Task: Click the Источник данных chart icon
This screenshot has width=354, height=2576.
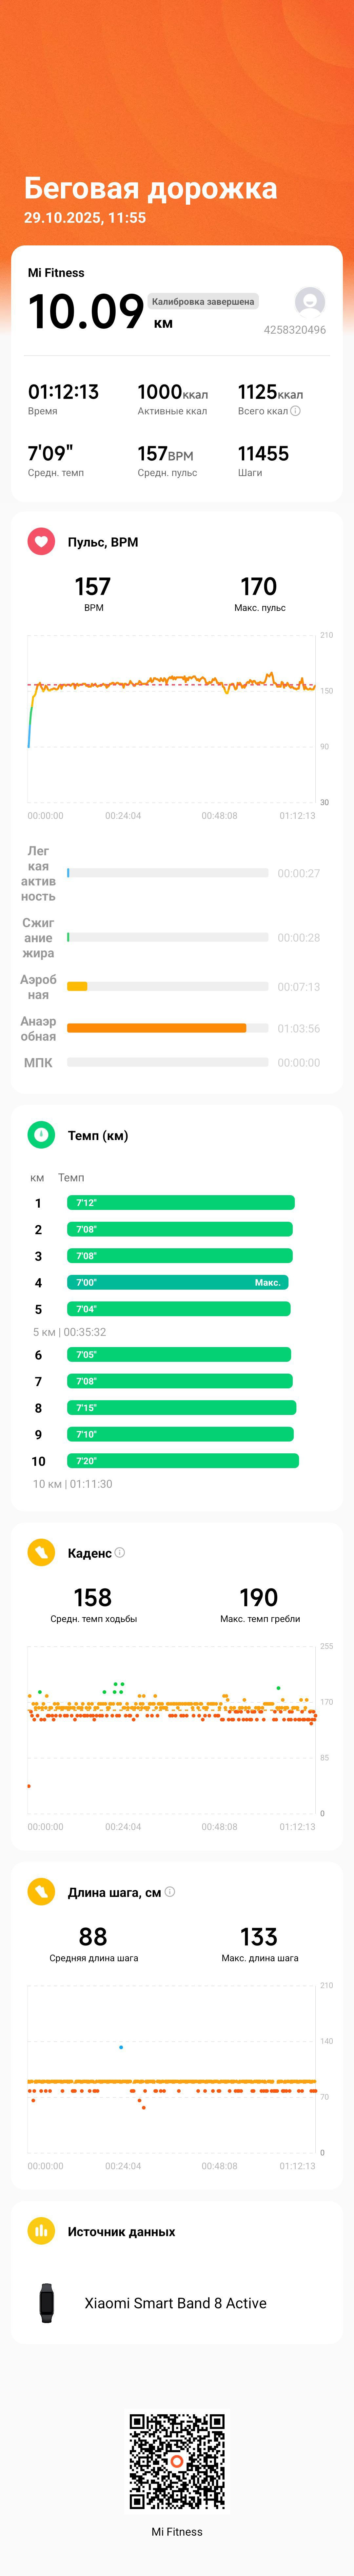Action: click(x=41, y=2231)
